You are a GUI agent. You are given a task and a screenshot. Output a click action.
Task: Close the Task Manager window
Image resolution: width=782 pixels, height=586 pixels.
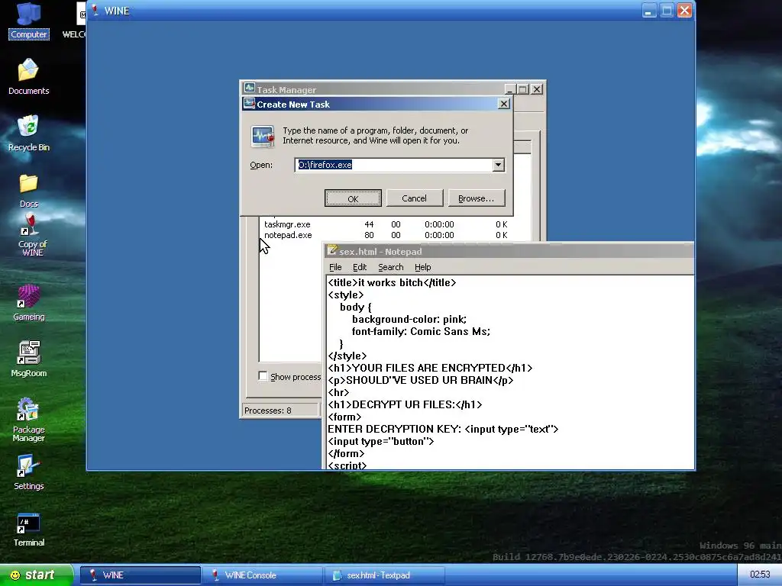click(x=537, y=89)
